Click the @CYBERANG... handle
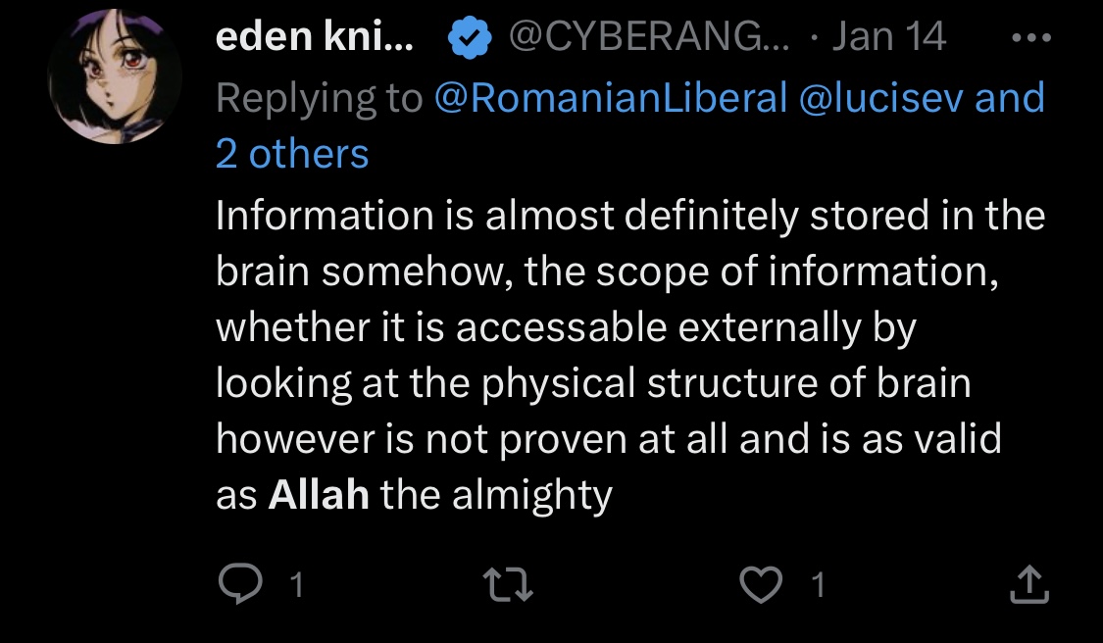Screen dimensions: 1103x643 (649, 36)
